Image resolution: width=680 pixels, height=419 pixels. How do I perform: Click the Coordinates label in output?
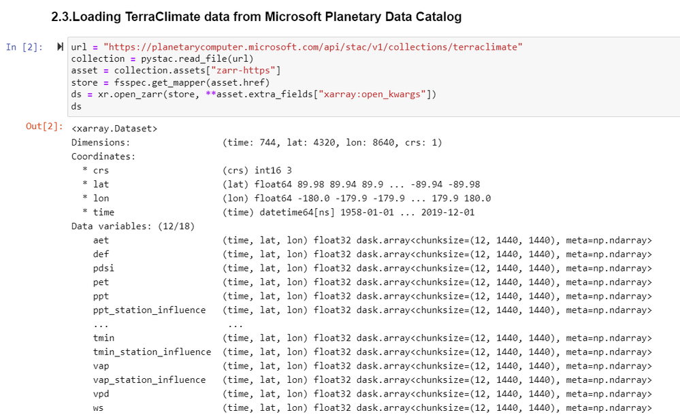(103, 156)
